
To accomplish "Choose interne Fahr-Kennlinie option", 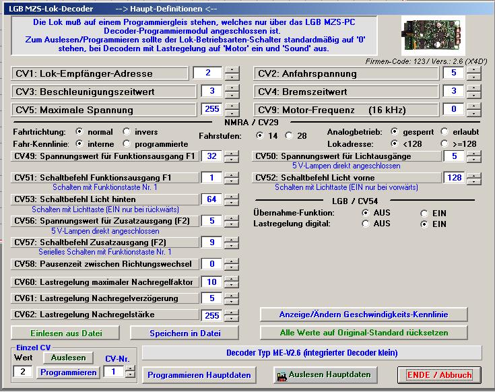I will [79, 143].
